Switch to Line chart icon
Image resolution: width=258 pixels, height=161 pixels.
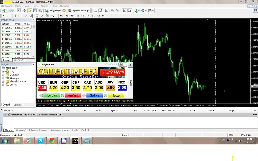[106, 11]
